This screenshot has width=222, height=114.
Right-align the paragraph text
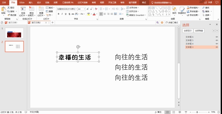point(108,14)
